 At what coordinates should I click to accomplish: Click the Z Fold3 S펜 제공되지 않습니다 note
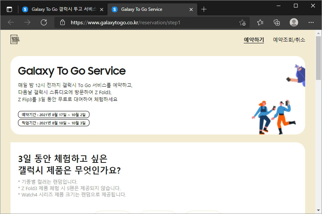[x=69, y=188]
